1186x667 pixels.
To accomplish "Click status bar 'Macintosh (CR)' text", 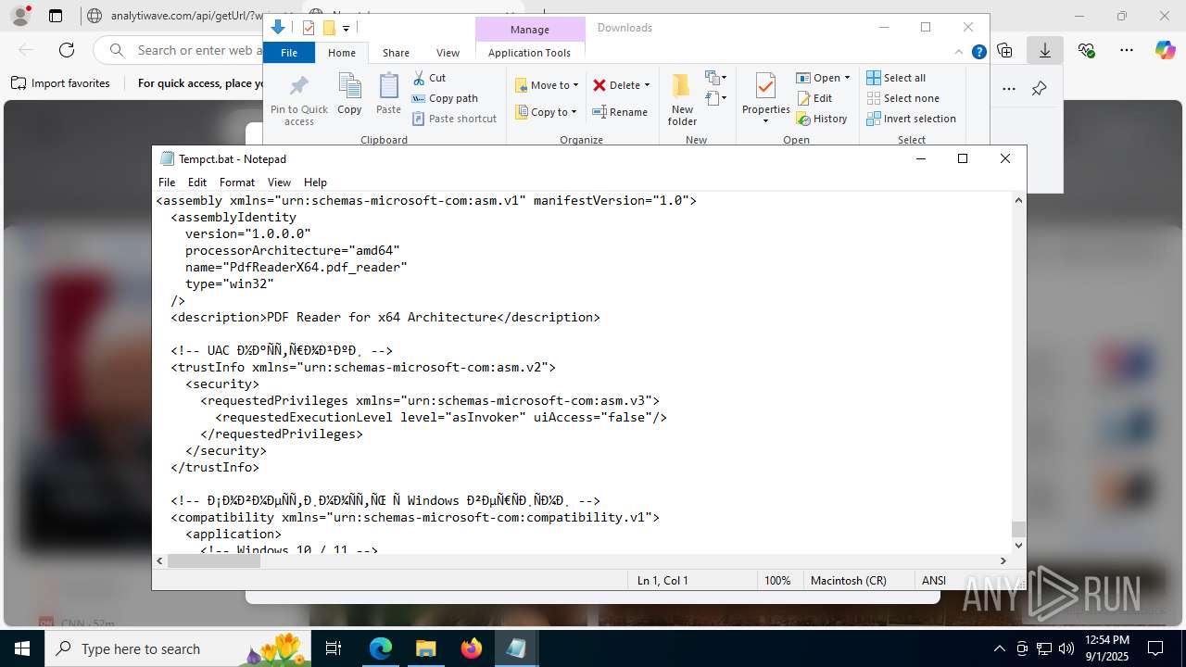I will [x=848, y=581].
